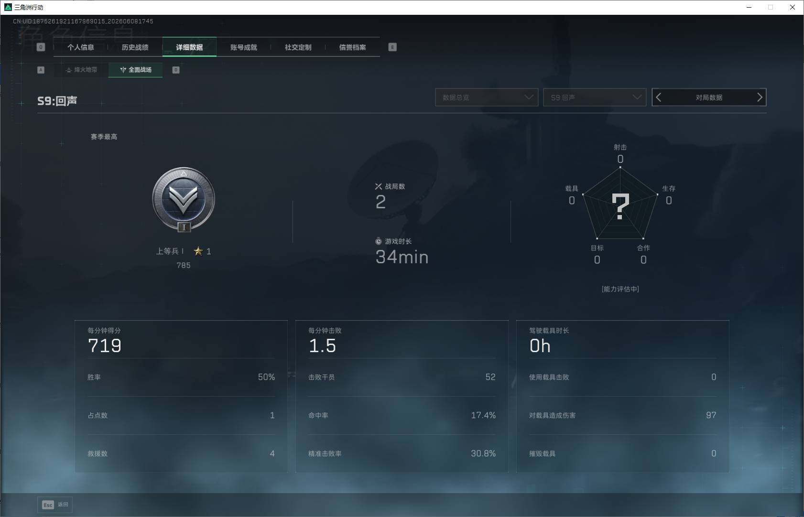Minimize the 三角洲行动 window
Image resolution: width=804 pixels, height=517 pixels.
(749, 7)
